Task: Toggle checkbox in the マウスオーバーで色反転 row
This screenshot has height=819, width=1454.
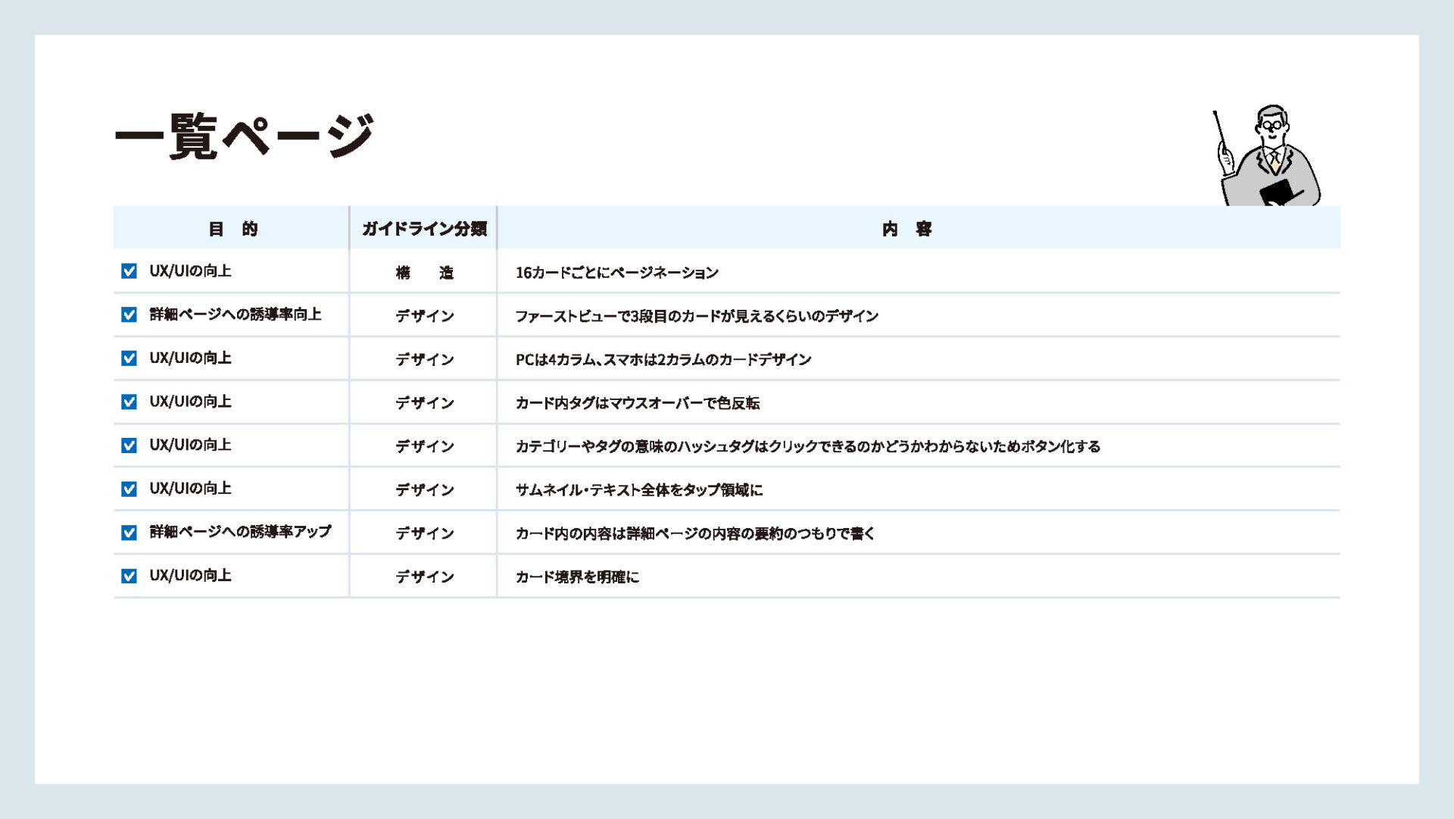Action: 129,402
